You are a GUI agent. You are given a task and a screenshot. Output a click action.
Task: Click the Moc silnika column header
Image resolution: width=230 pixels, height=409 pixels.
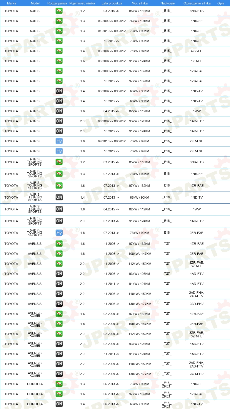pyautogui.click(x=140, y=3)
